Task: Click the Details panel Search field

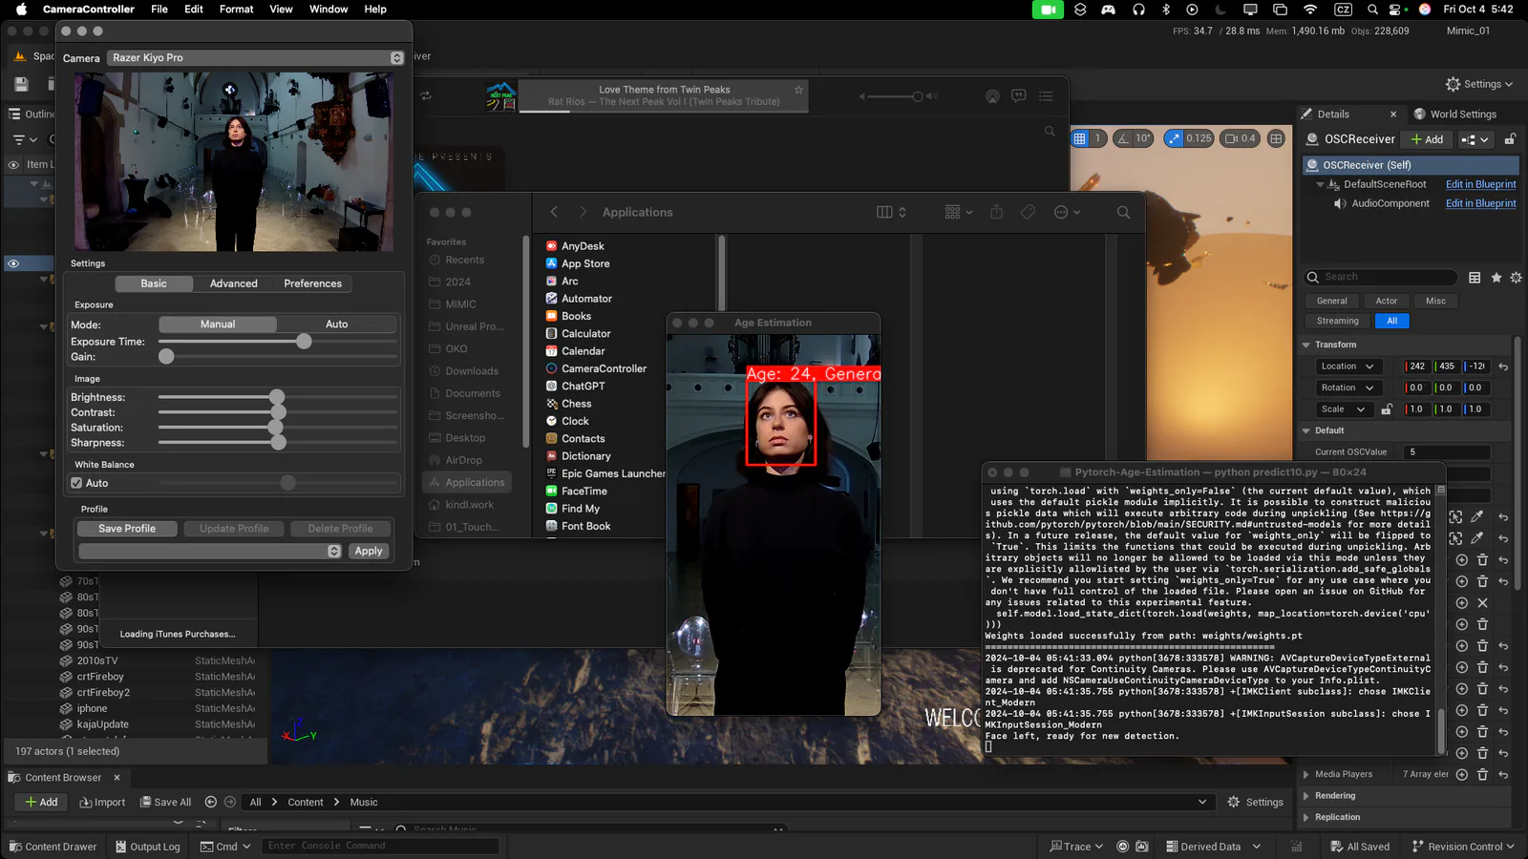Action: 1381,277
